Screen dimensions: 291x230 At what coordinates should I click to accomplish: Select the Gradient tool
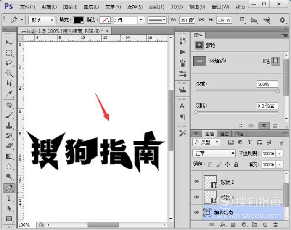[x=9, y=156]
